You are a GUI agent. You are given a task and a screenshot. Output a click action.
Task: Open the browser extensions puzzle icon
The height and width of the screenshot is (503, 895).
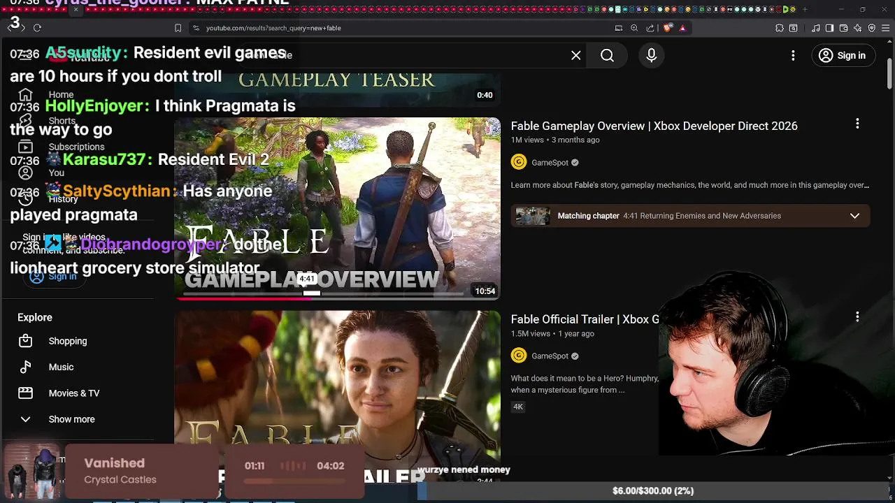coord(779,28)
